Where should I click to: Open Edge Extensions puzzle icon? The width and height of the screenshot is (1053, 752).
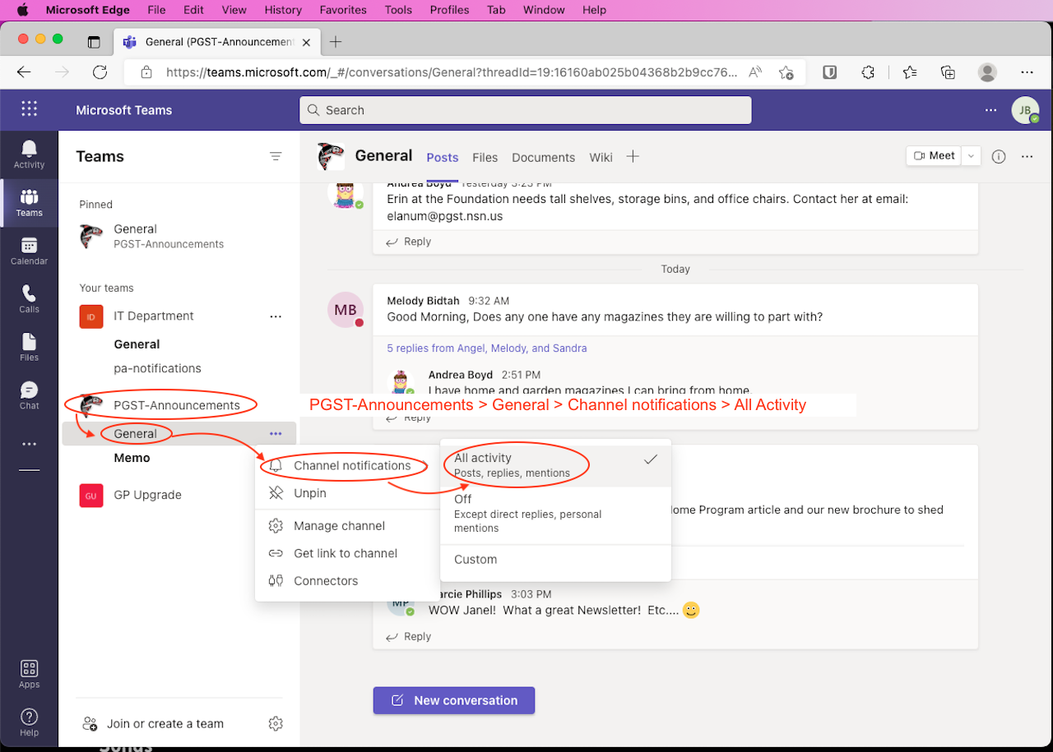[x=868, y=72]
